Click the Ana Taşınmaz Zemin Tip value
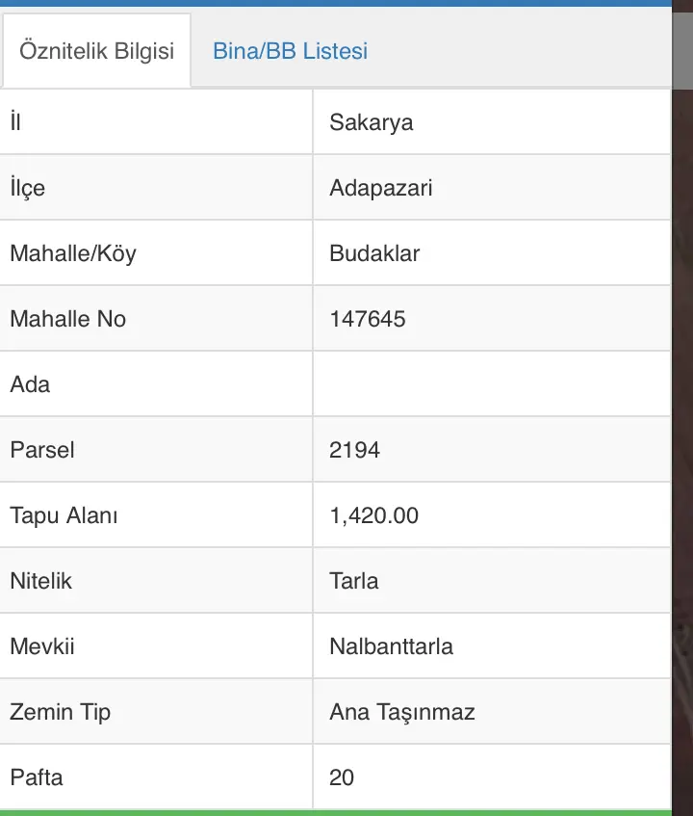This screenshot has height=816, width=693. tap(402, 712)
